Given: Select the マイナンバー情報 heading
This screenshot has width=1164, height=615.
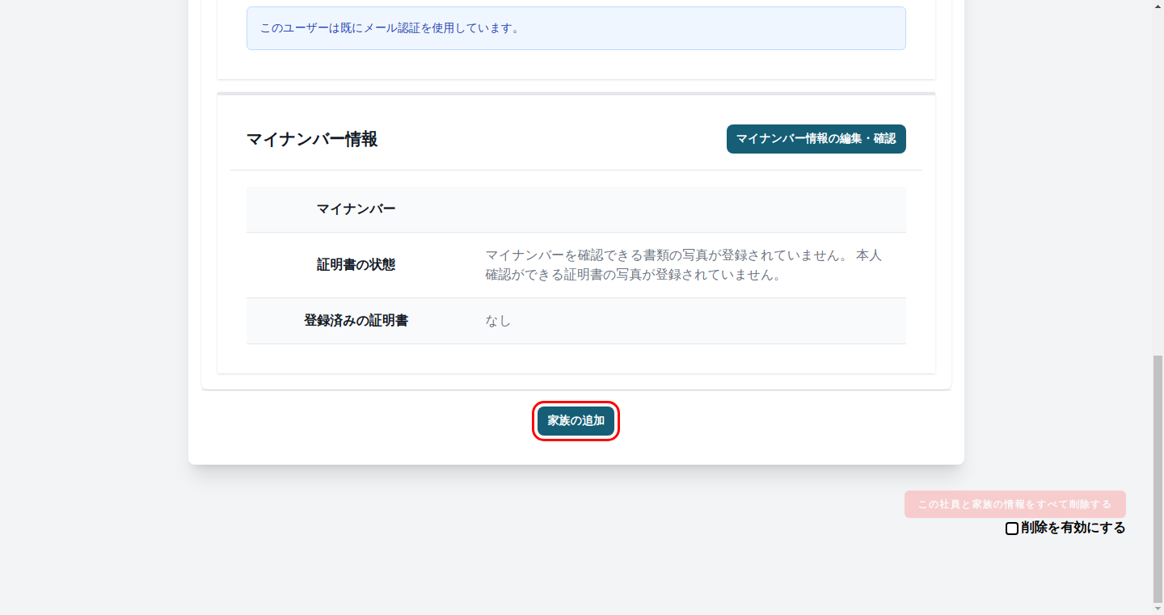Looking at the screenshot, I should point(312,139).
